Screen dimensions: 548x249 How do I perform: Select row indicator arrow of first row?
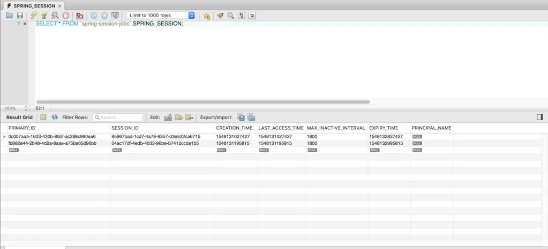pyautogui.click(x=4, y=136)
